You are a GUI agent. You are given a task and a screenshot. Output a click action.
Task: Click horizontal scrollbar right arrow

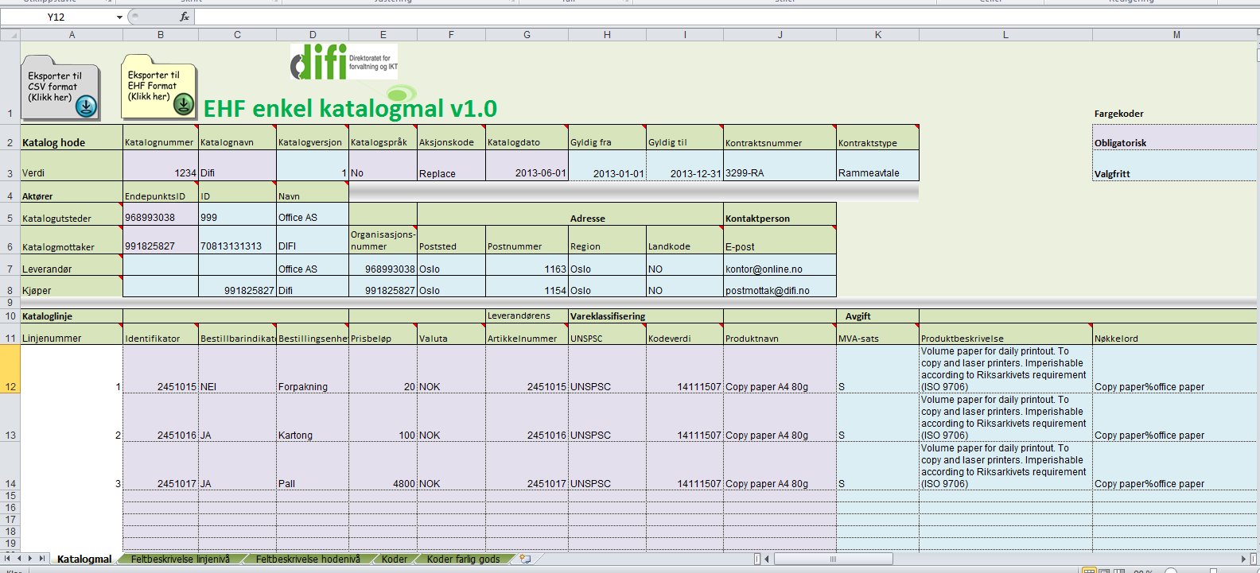pyautogui.click(x=1243, y=559)
